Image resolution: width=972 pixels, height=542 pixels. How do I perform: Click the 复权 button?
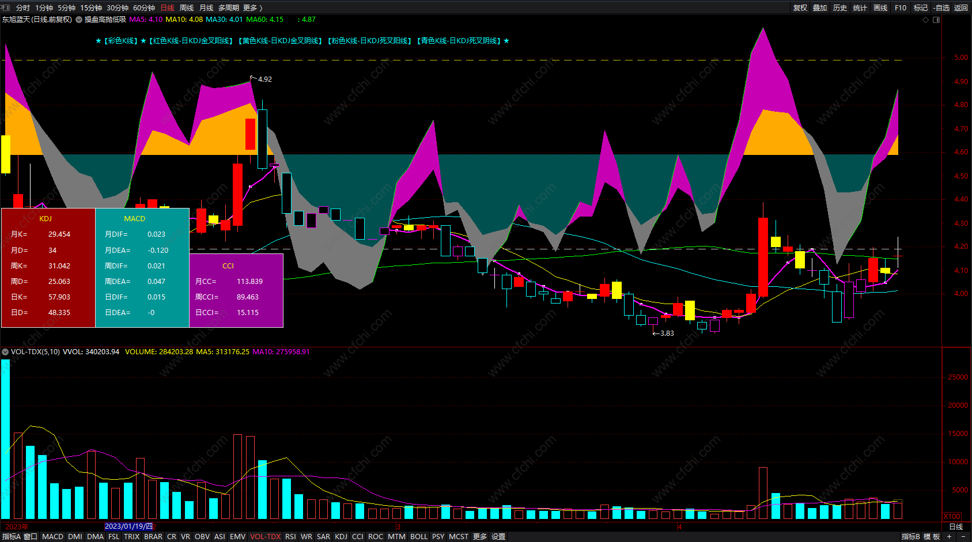click(x=800, y=8)
